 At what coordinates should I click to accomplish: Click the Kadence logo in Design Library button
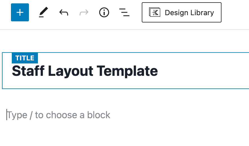click(154, 12)
